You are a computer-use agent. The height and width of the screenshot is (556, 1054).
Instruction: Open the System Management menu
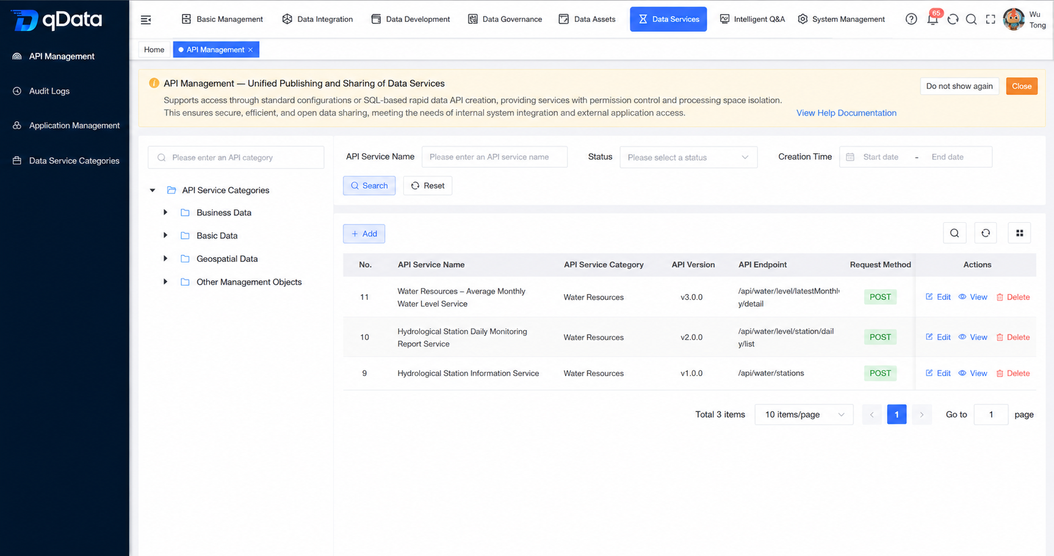pyautogui.click(x=842, y=19)
